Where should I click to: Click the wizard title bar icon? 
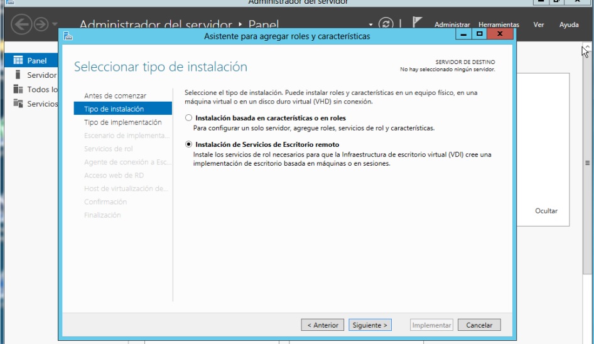(x=68, y=36)
